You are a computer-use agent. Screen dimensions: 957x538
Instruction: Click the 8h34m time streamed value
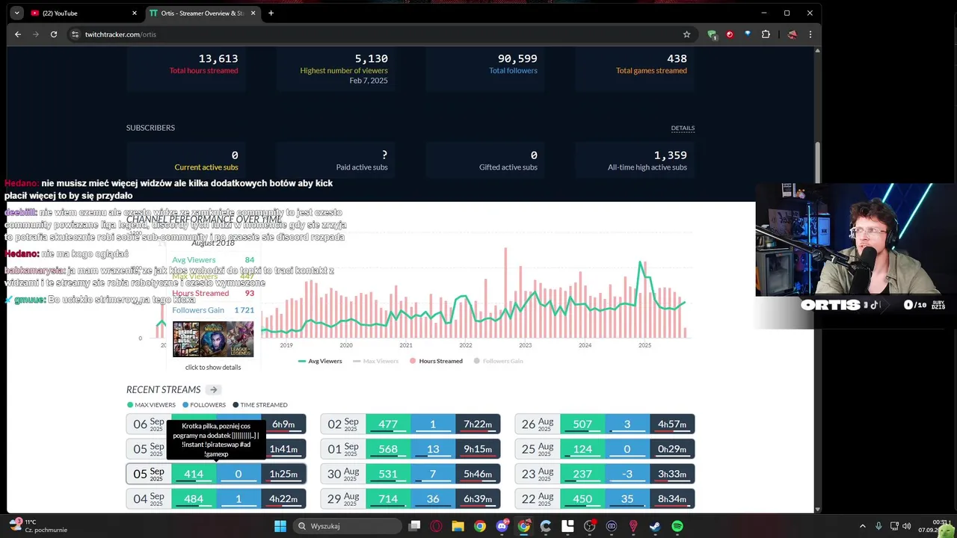pos(672,498)
